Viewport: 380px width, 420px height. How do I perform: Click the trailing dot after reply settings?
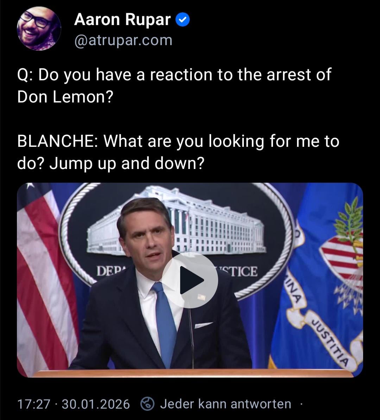301,404
